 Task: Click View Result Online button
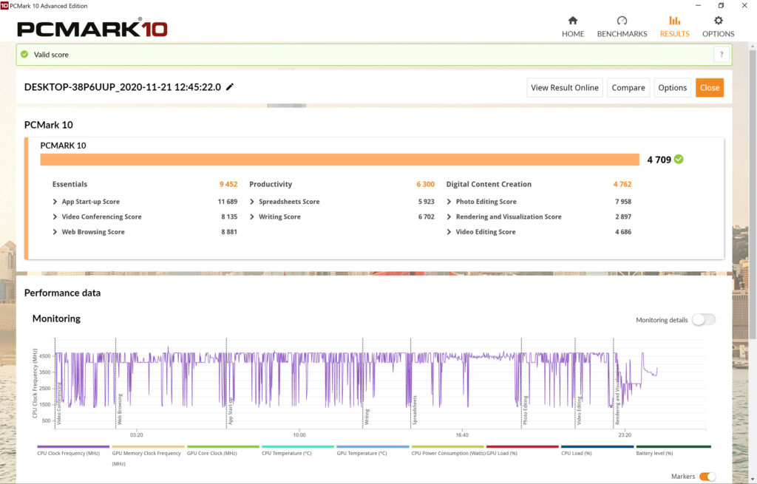564,87
